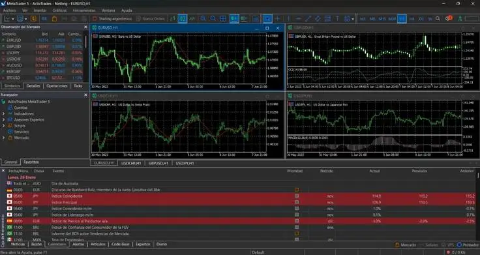Open the Ayuda menu

click(127, 10)
